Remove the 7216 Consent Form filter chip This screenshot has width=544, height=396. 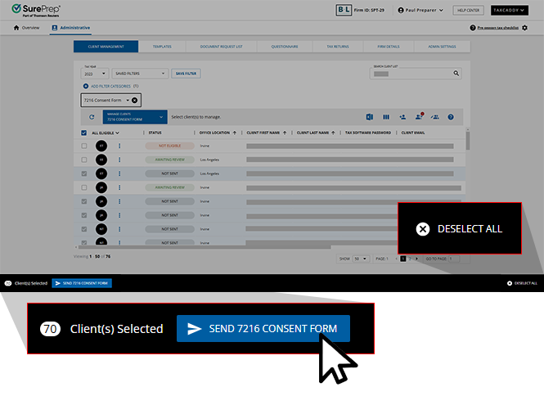(x=135, y=101)
